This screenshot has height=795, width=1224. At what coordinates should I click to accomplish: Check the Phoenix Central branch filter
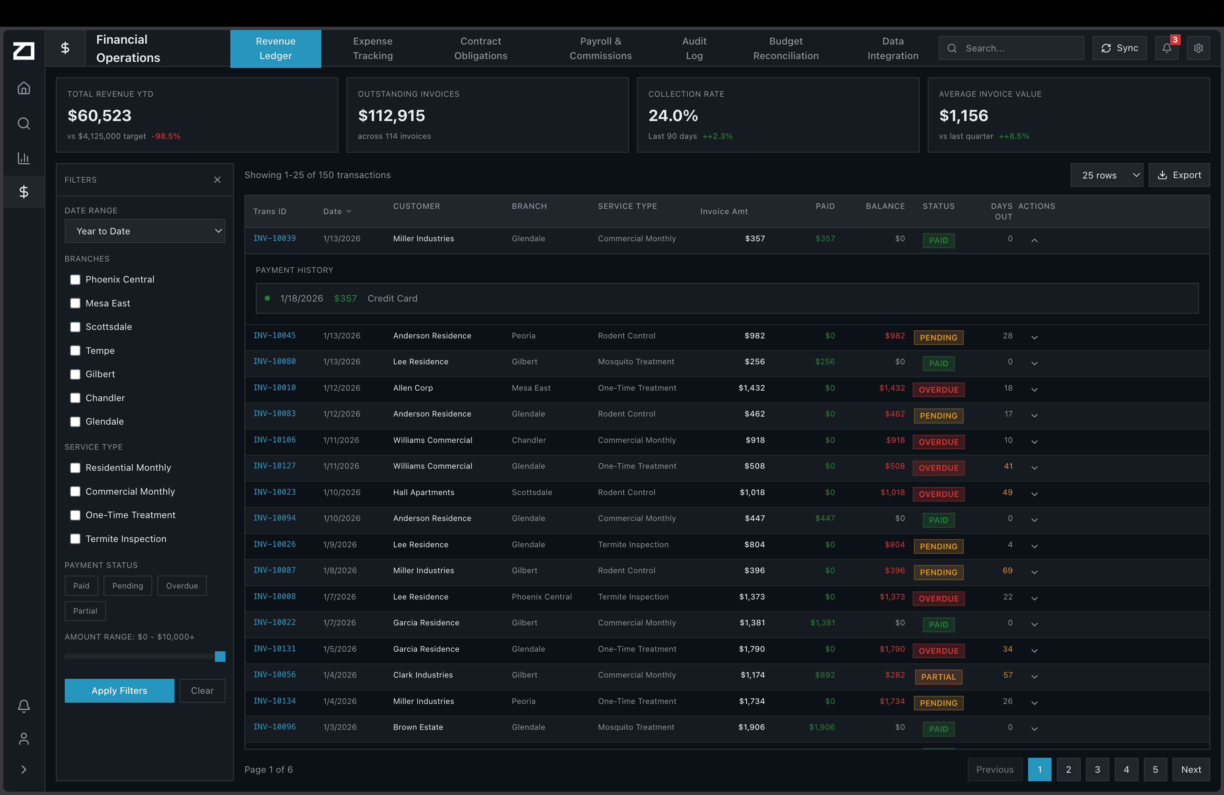(x=75, y=279)
